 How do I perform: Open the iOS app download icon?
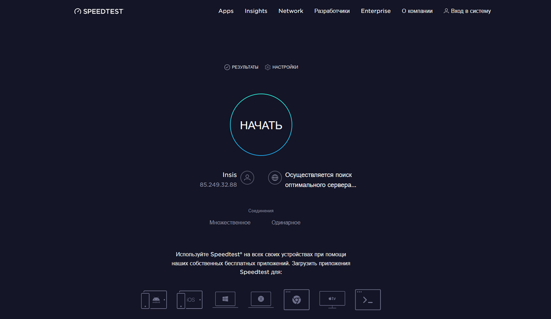click(x=189, y=300)
